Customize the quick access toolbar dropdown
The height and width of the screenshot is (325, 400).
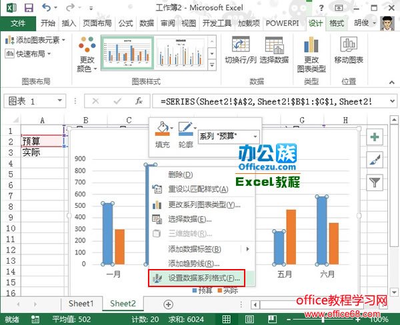pyautogui.click(x=91, y=8)
